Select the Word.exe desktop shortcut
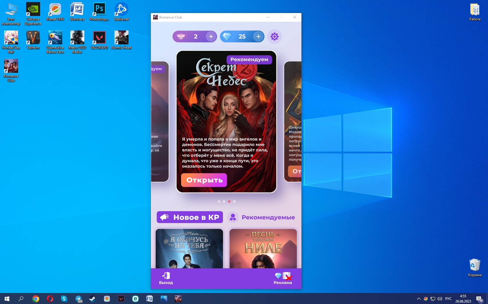This screenshot has height=304, width=488. pyautogui.click(x=77, y=12)
